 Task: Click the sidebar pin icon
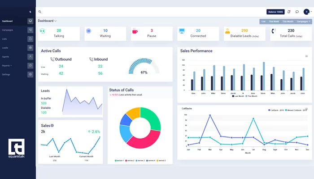pyautogui.click(x=30, y=12)
